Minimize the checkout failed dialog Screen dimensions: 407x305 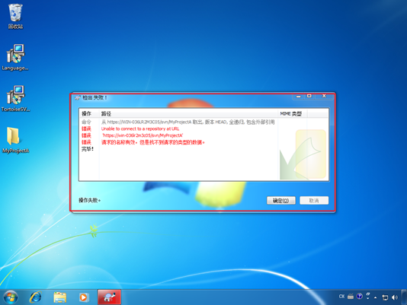pos(299,96)
